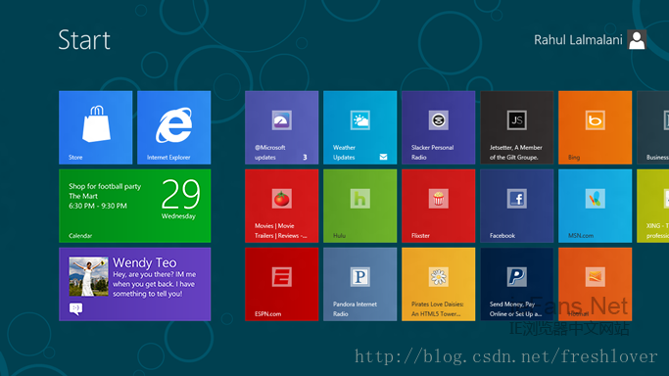The width and height of the screenshot is (669, 376).
Task: Open the Weather Updates tile
Action: [x=359, y=127]
